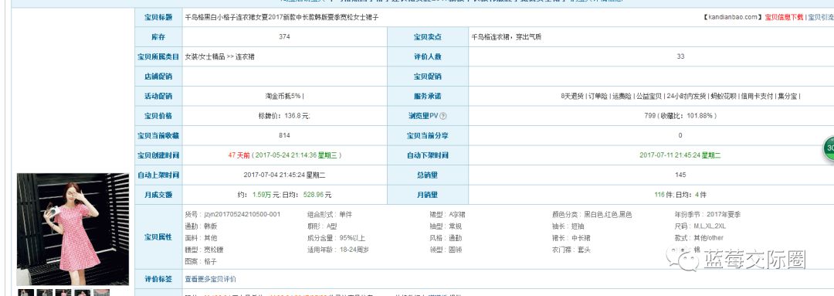The image size is (834, 296).
Task: Click the 库存 row header
Action: pyautogui.click(x=158, y=37)
